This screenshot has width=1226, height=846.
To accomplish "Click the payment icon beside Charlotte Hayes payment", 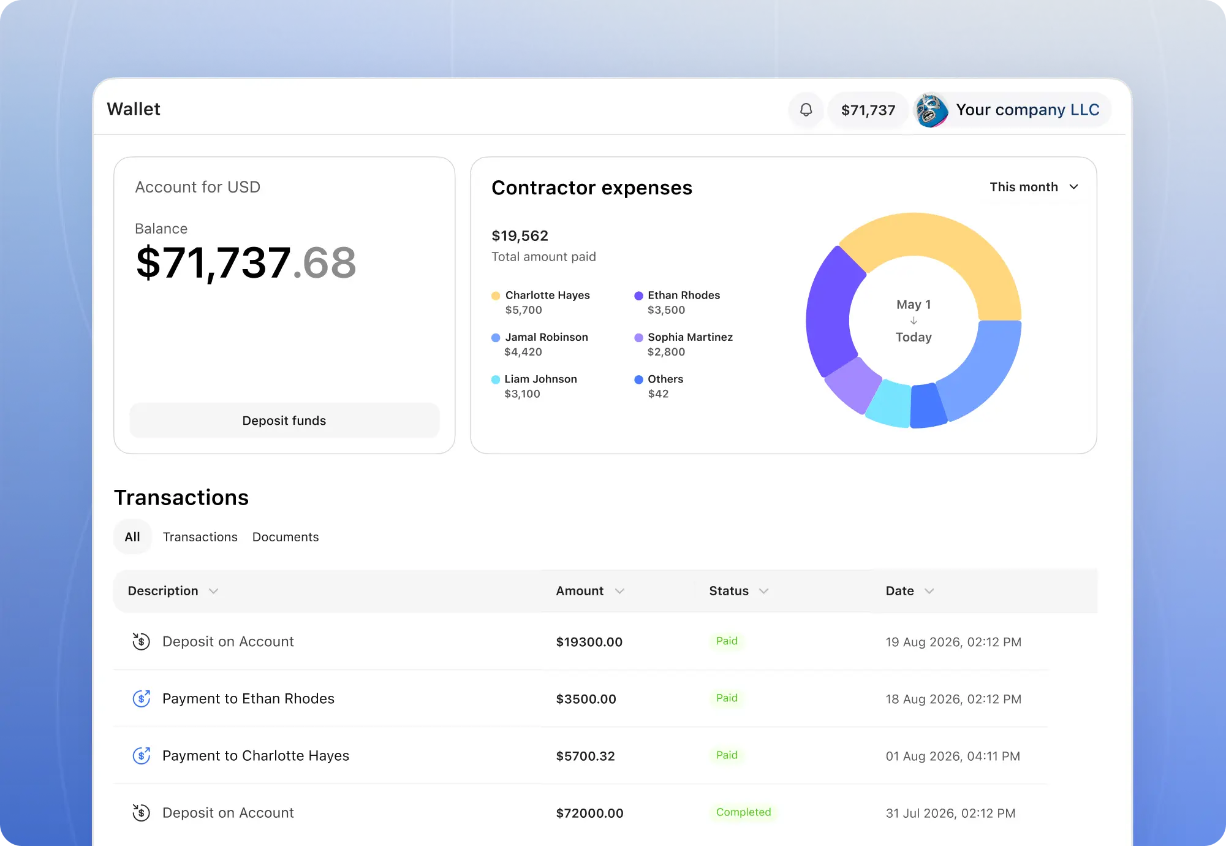I will point(142,756).
